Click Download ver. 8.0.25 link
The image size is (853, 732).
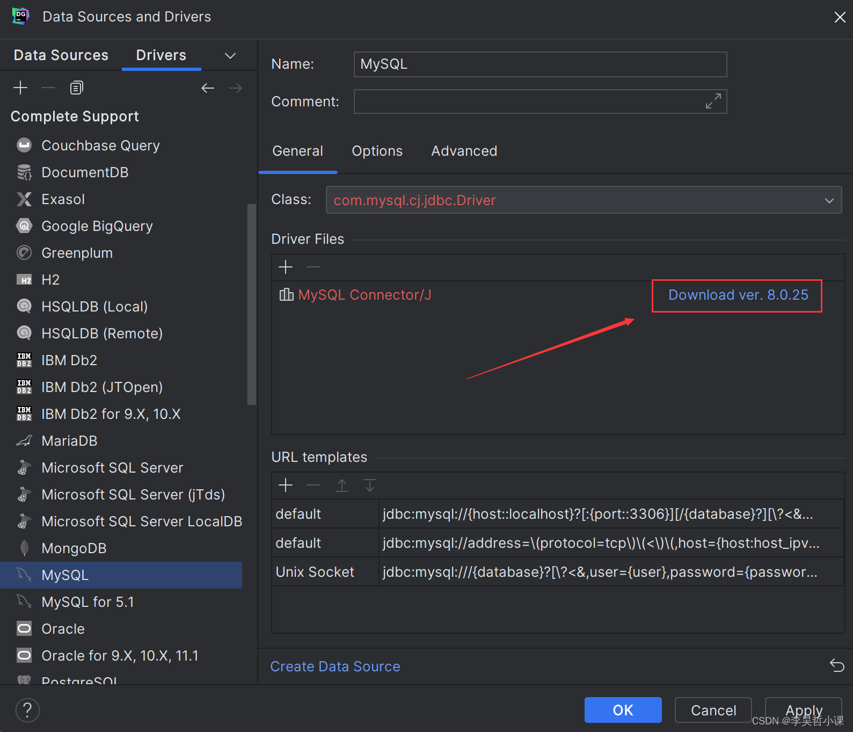pyautogui.click(x=738, y=295)
